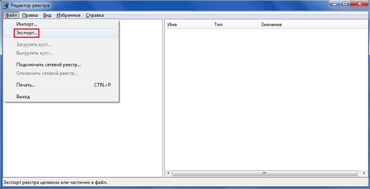The width and height of the screenshot is (370, 189).
Task: Click the horizontal scrollbar thumb
Action: tap(265, 173)
